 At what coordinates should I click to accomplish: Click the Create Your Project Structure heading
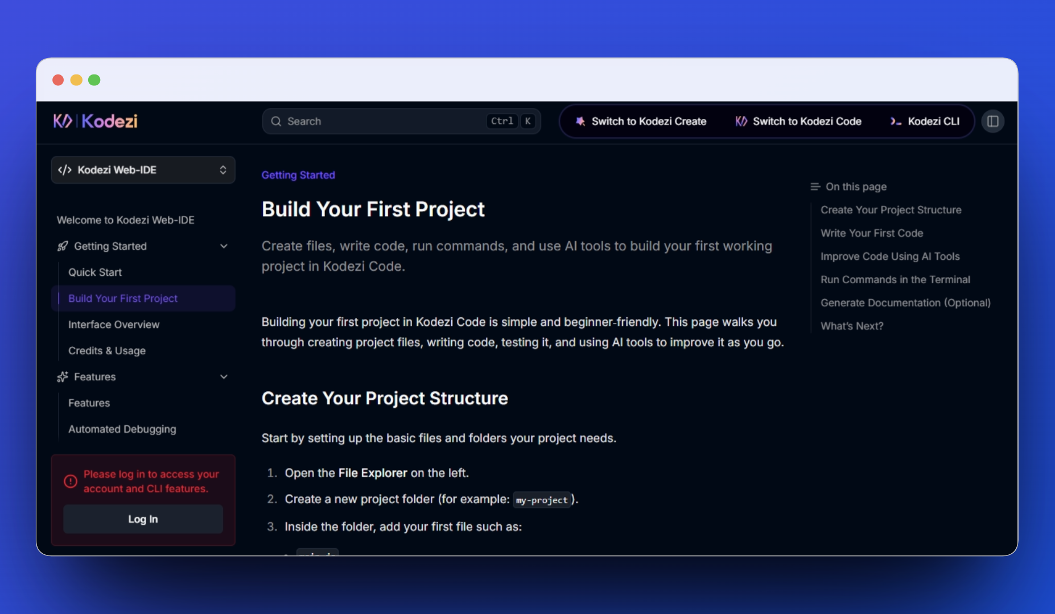pos(385,398)
